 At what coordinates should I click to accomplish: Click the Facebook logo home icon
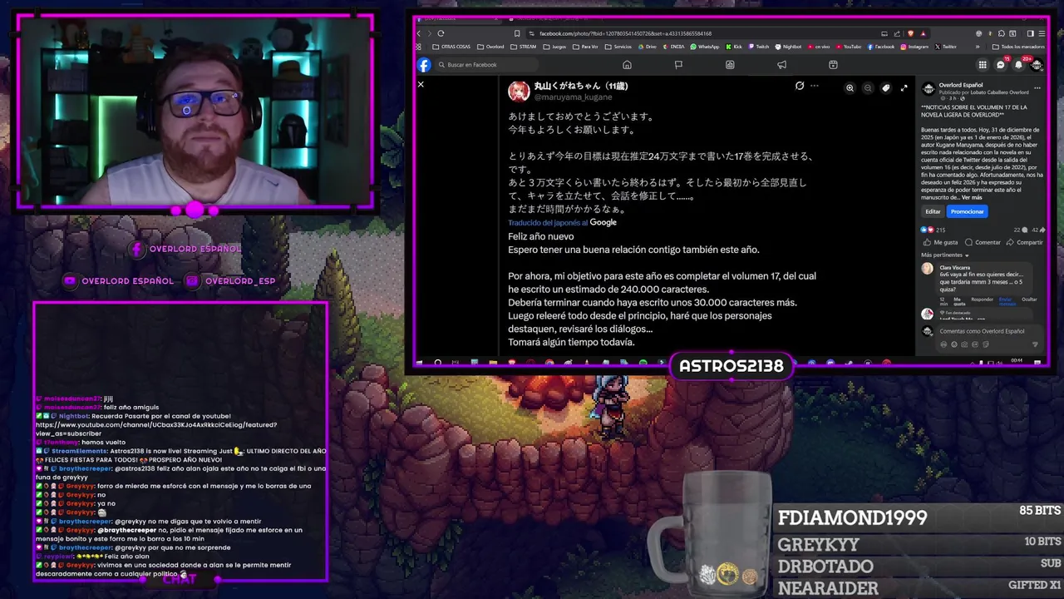point(424,65)
